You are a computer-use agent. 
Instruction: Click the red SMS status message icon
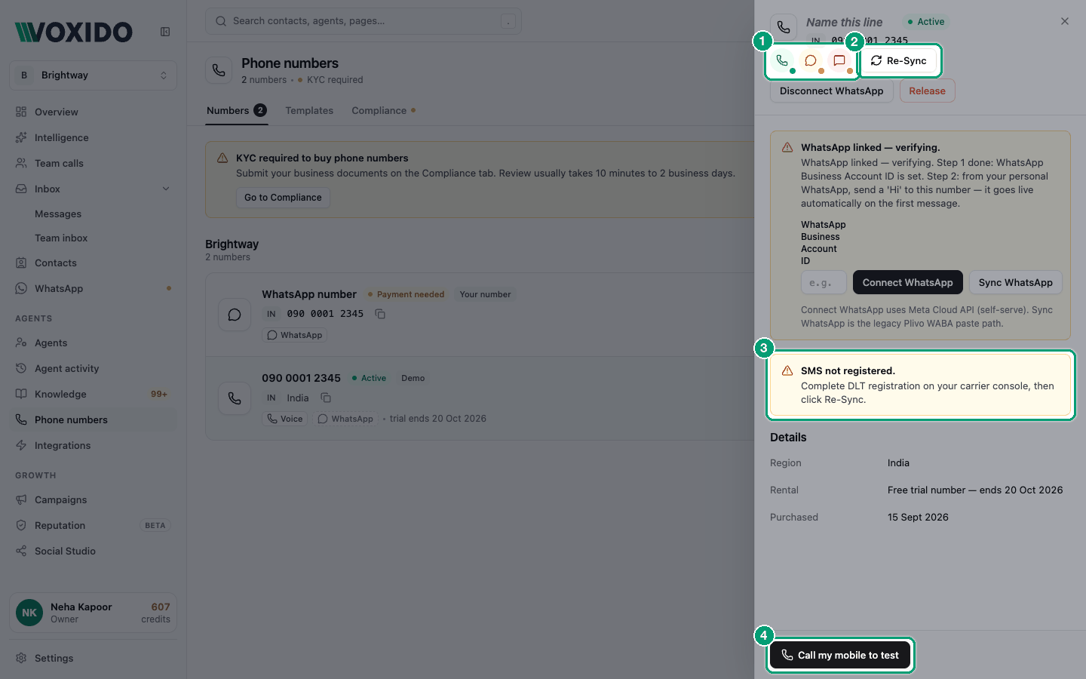point(839,60)
